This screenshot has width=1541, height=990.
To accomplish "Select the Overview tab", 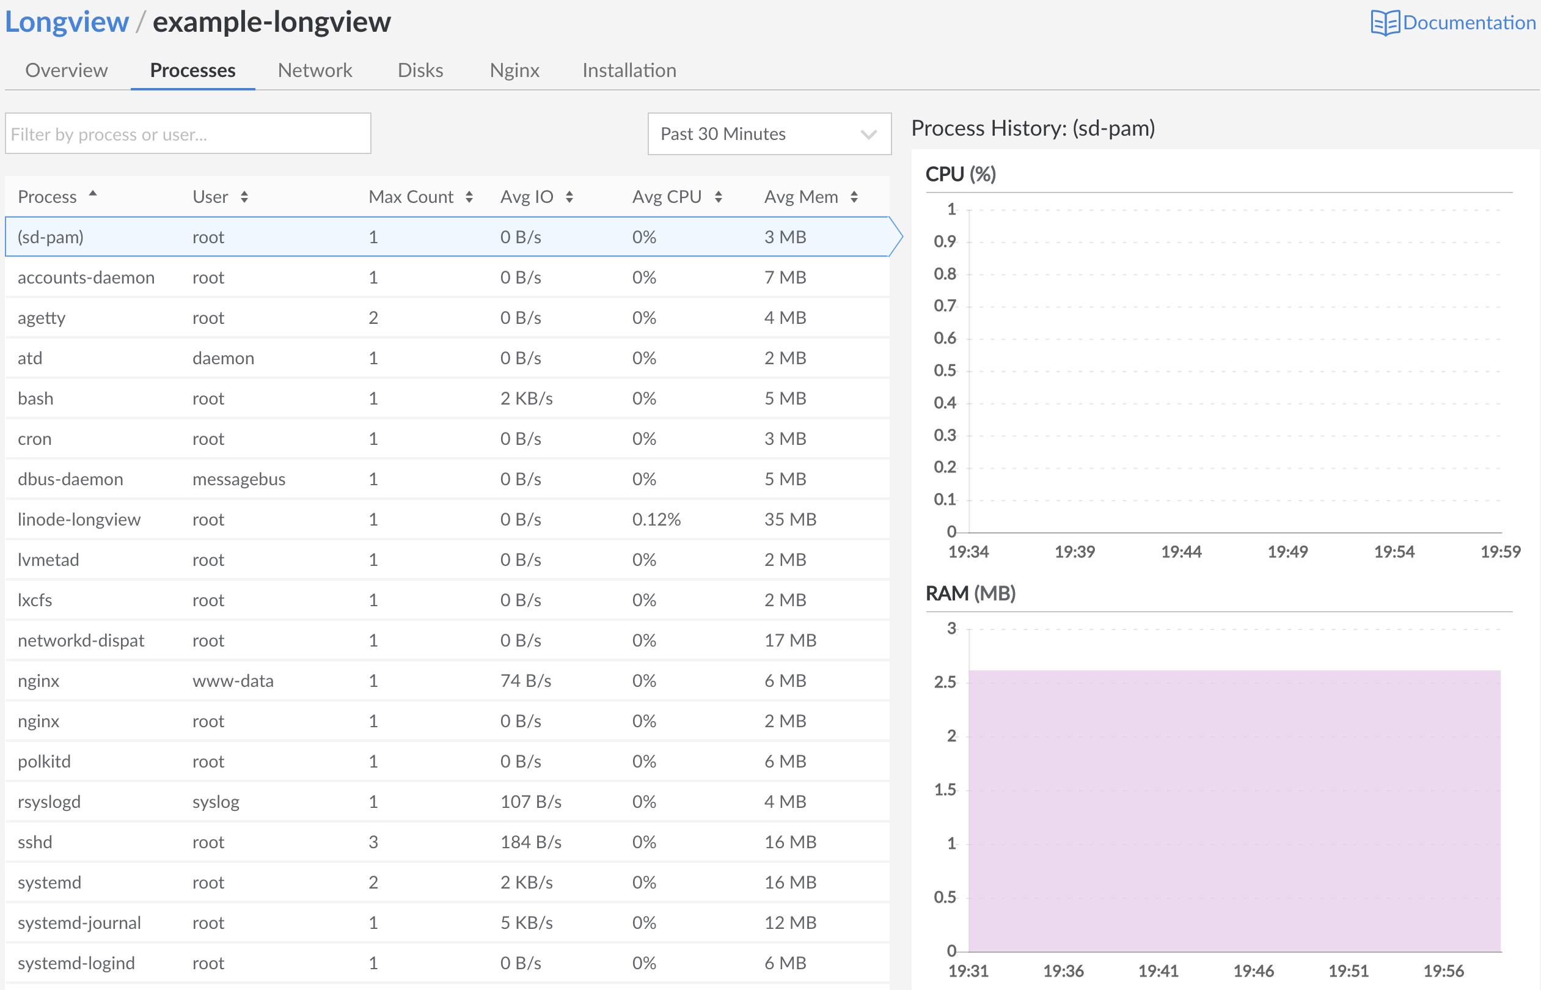I will pyautogui.click(x=64, y=70).
